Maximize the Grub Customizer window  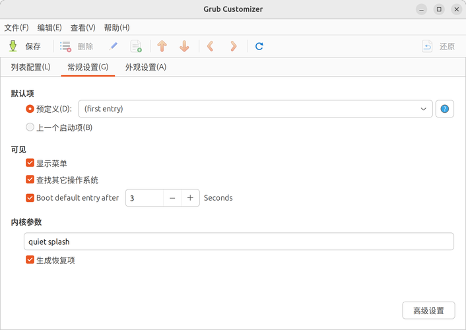[x=439, y=9]
